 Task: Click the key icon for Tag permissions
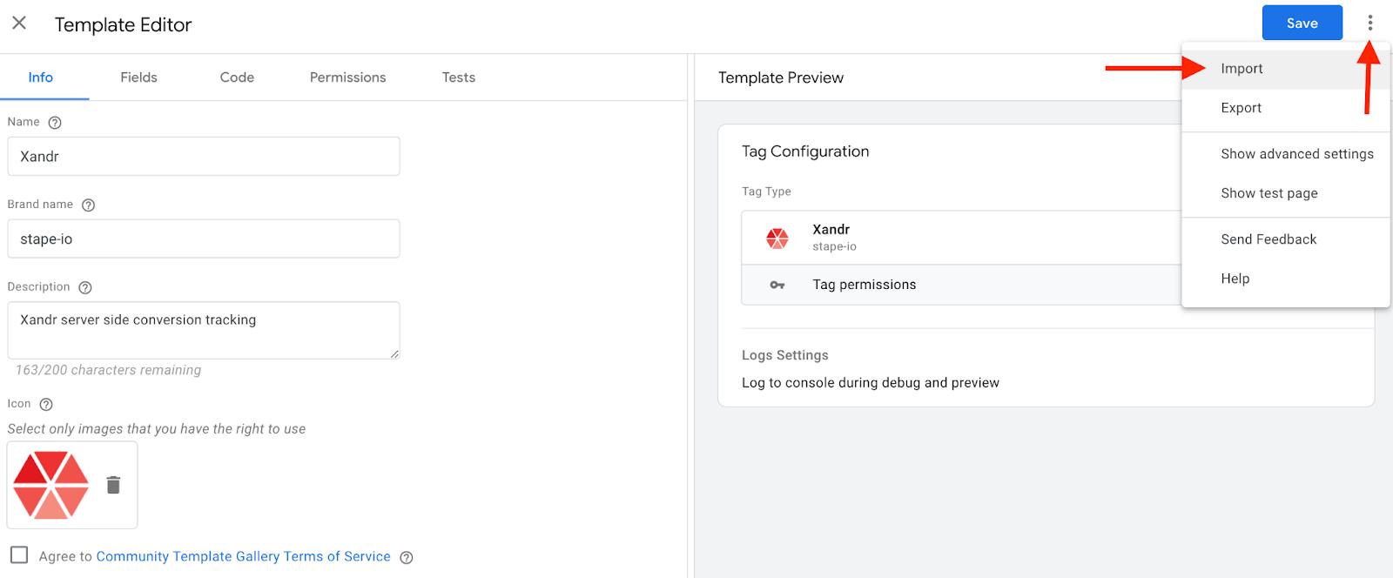tap(777, 285)
